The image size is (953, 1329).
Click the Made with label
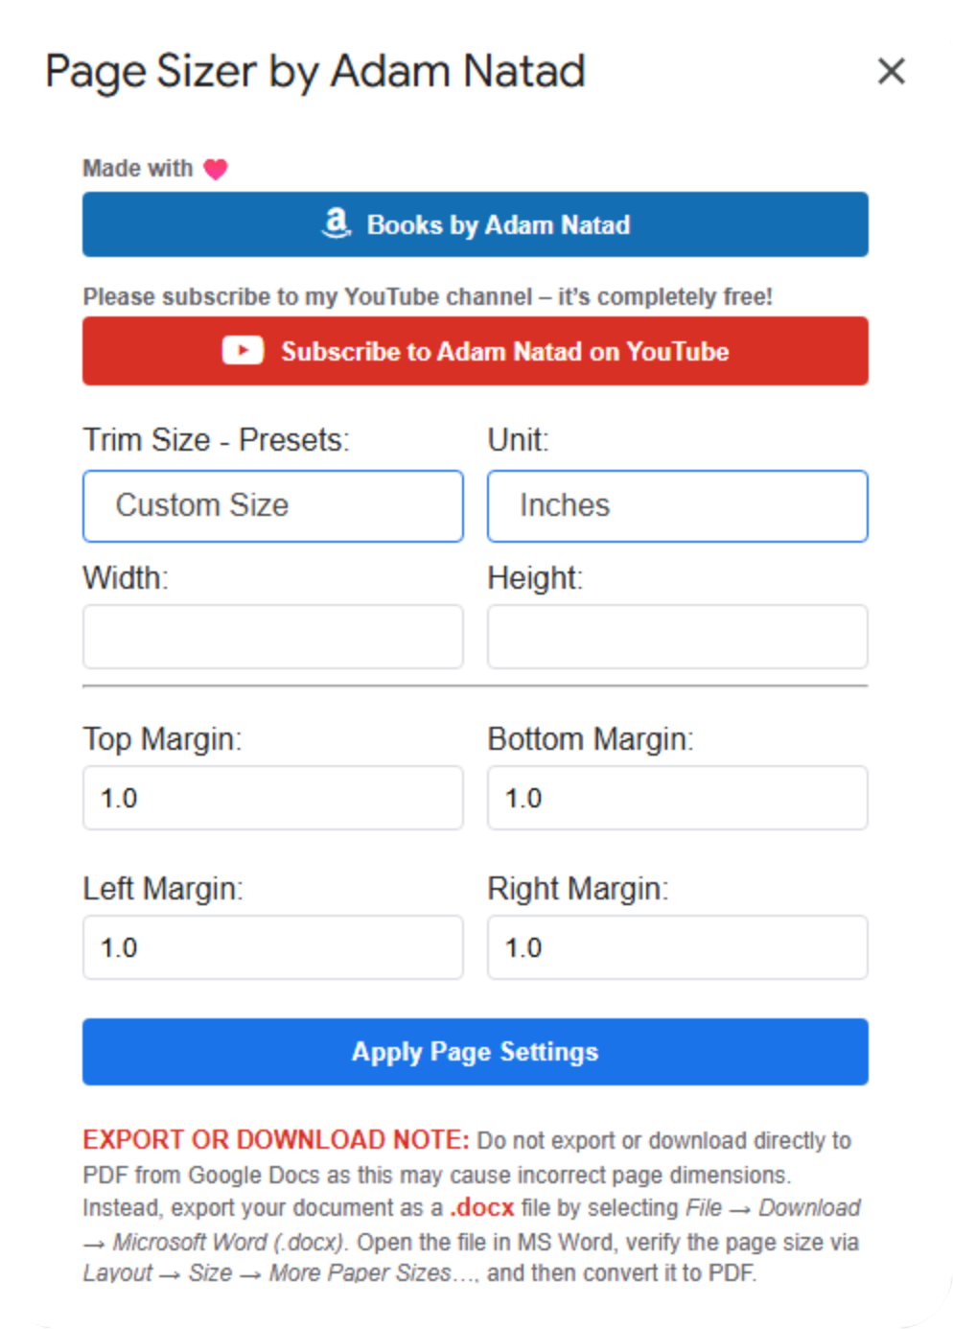[x=138, y=169]
